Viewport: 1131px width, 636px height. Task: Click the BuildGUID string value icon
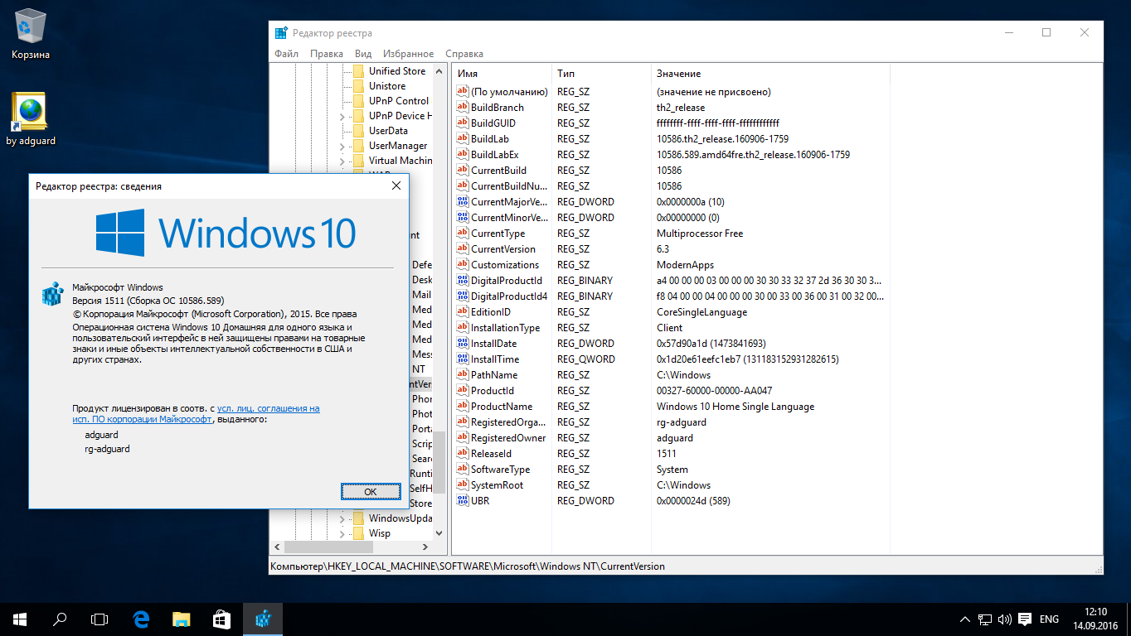pos(463,123)
